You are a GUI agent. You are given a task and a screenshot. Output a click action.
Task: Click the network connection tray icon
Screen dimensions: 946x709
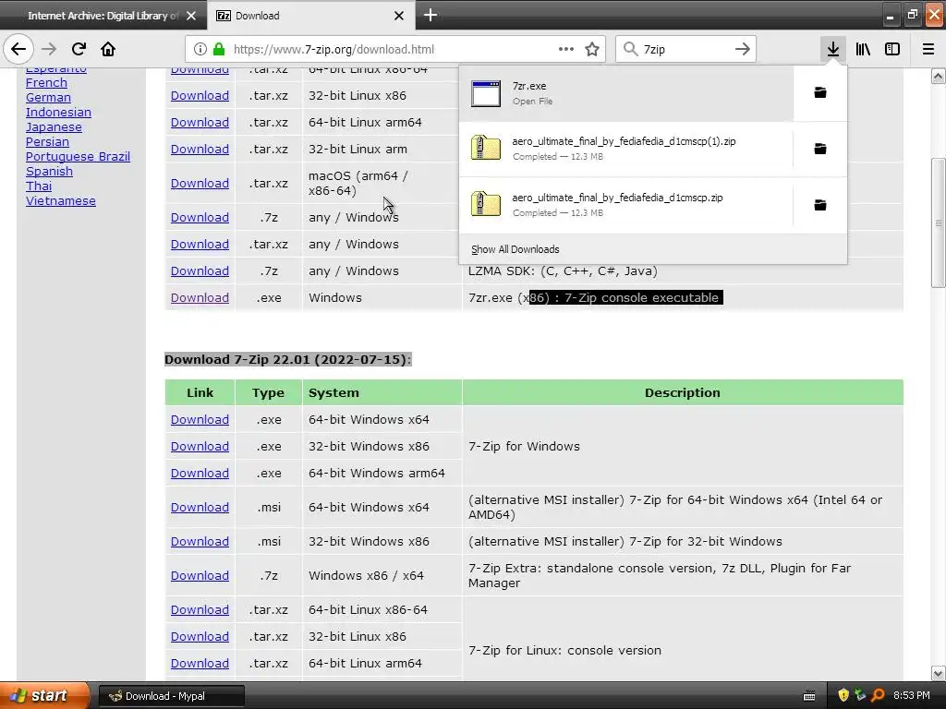click(860, 695)
